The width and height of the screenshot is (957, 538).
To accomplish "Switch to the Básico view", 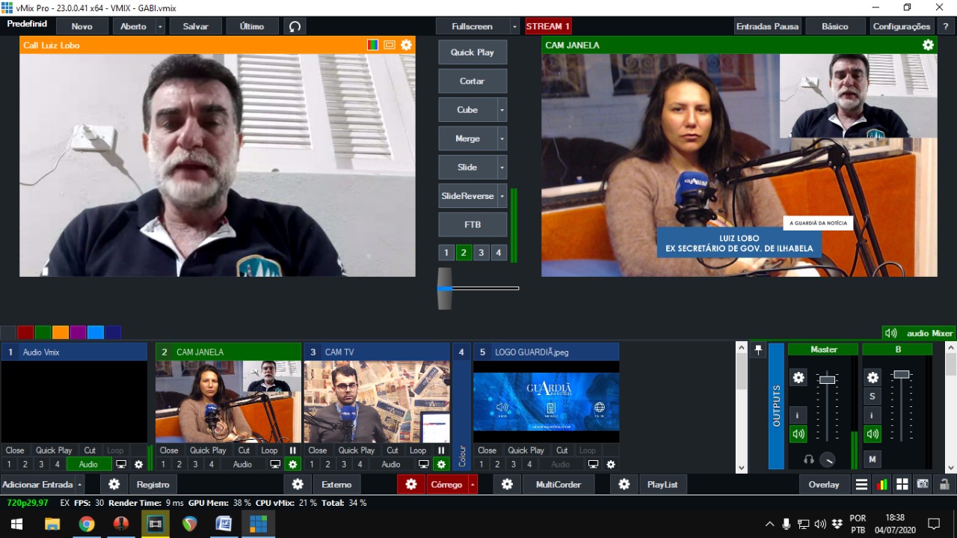I will pos(834,26).
